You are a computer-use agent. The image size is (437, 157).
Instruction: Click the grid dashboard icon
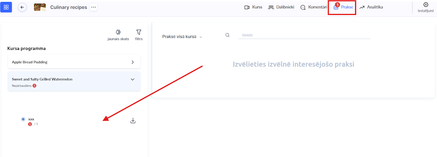click(x=6, y=7)
